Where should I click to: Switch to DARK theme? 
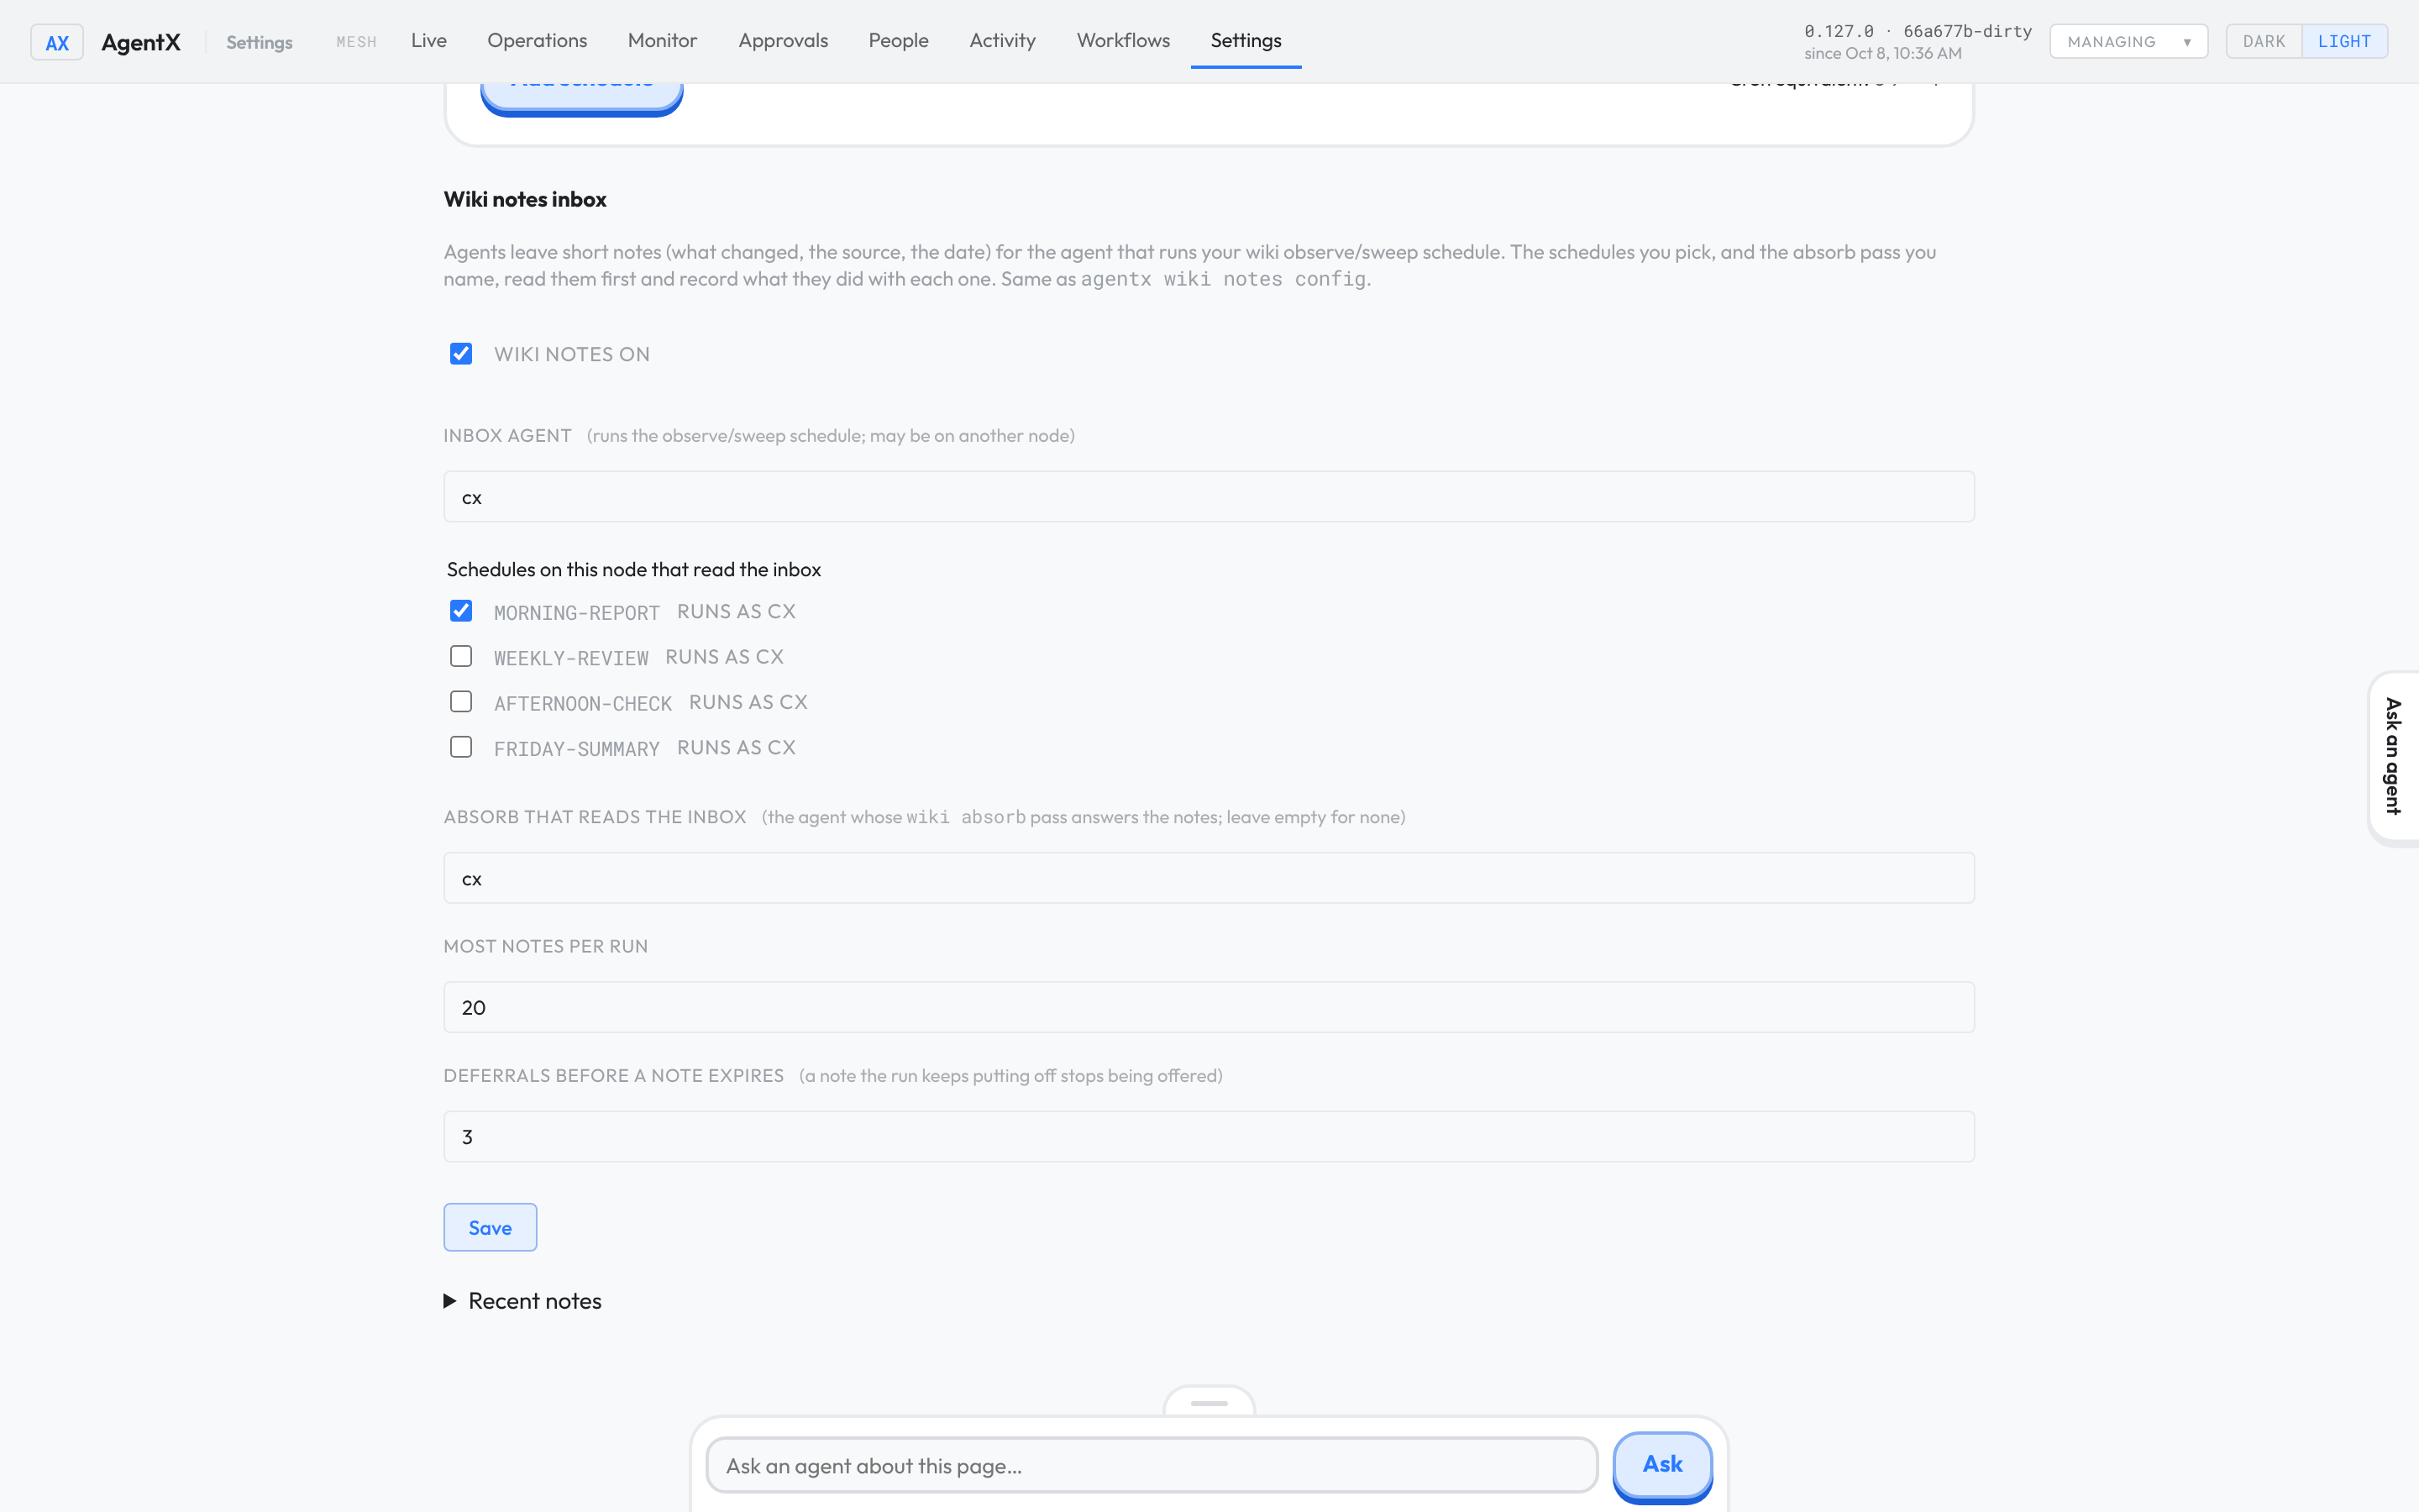[2263, 41]
